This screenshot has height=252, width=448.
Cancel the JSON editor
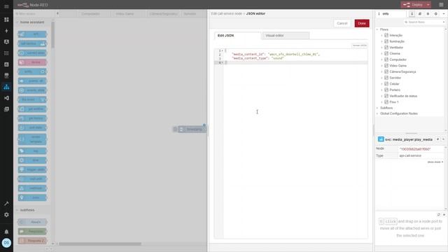click(342, 23)
